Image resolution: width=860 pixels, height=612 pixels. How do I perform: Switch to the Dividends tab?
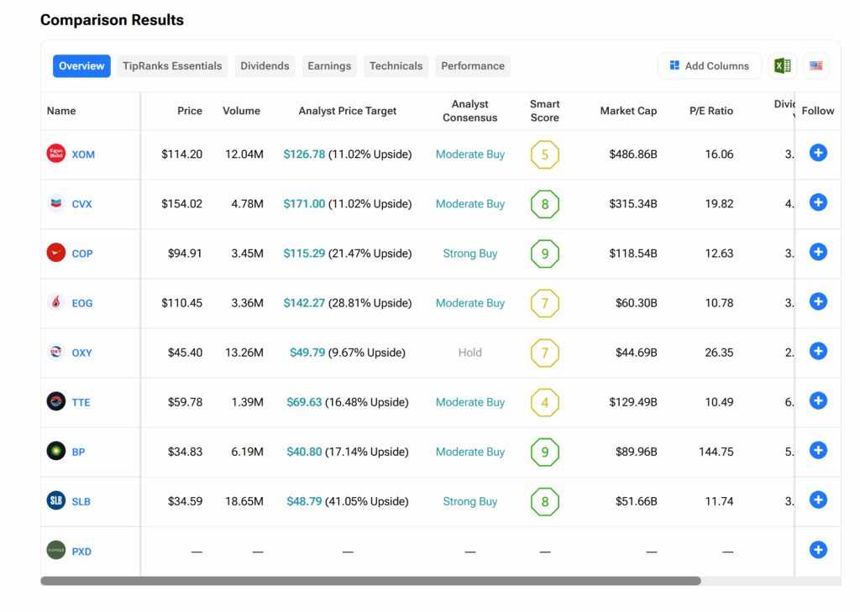(265, 66)
